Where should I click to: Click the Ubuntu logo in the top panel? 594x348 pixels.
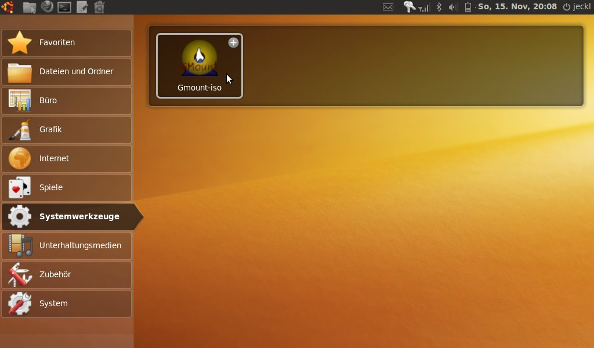point(7,7)
